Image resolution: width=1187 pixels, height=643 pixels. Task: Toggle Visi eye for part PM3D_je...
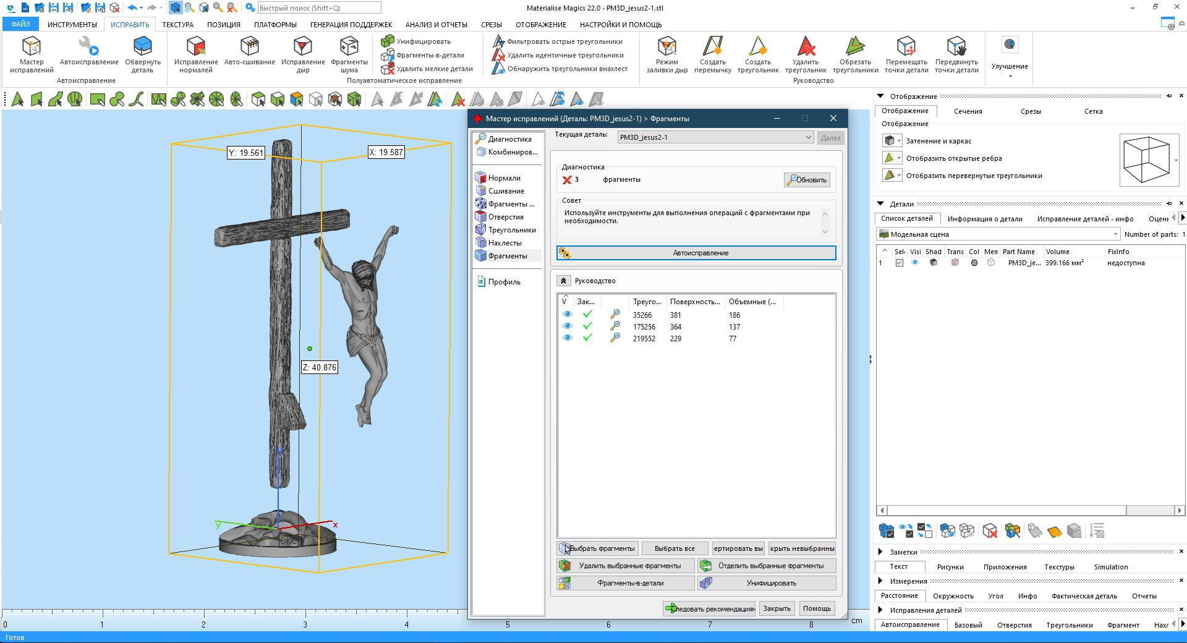pyautogui.click(x=915, y=263)
